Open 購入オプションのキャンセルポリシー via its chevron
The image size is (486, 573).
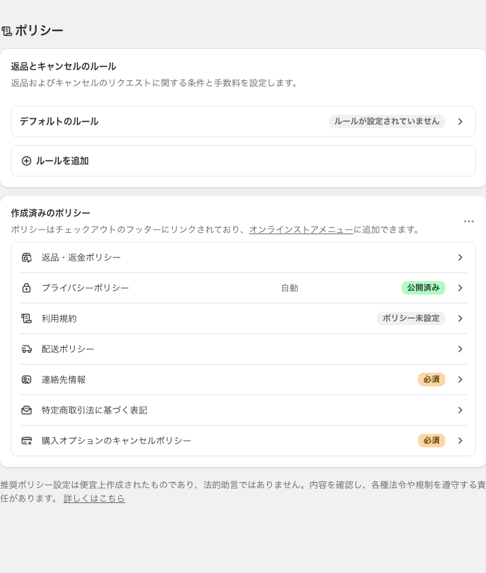click(460, 441)
